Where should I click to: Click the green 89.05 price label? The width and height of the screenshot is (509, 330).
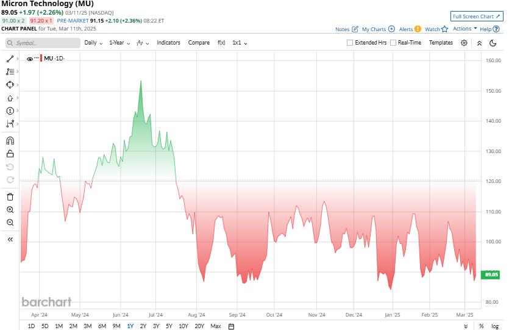tap(491, 274)
